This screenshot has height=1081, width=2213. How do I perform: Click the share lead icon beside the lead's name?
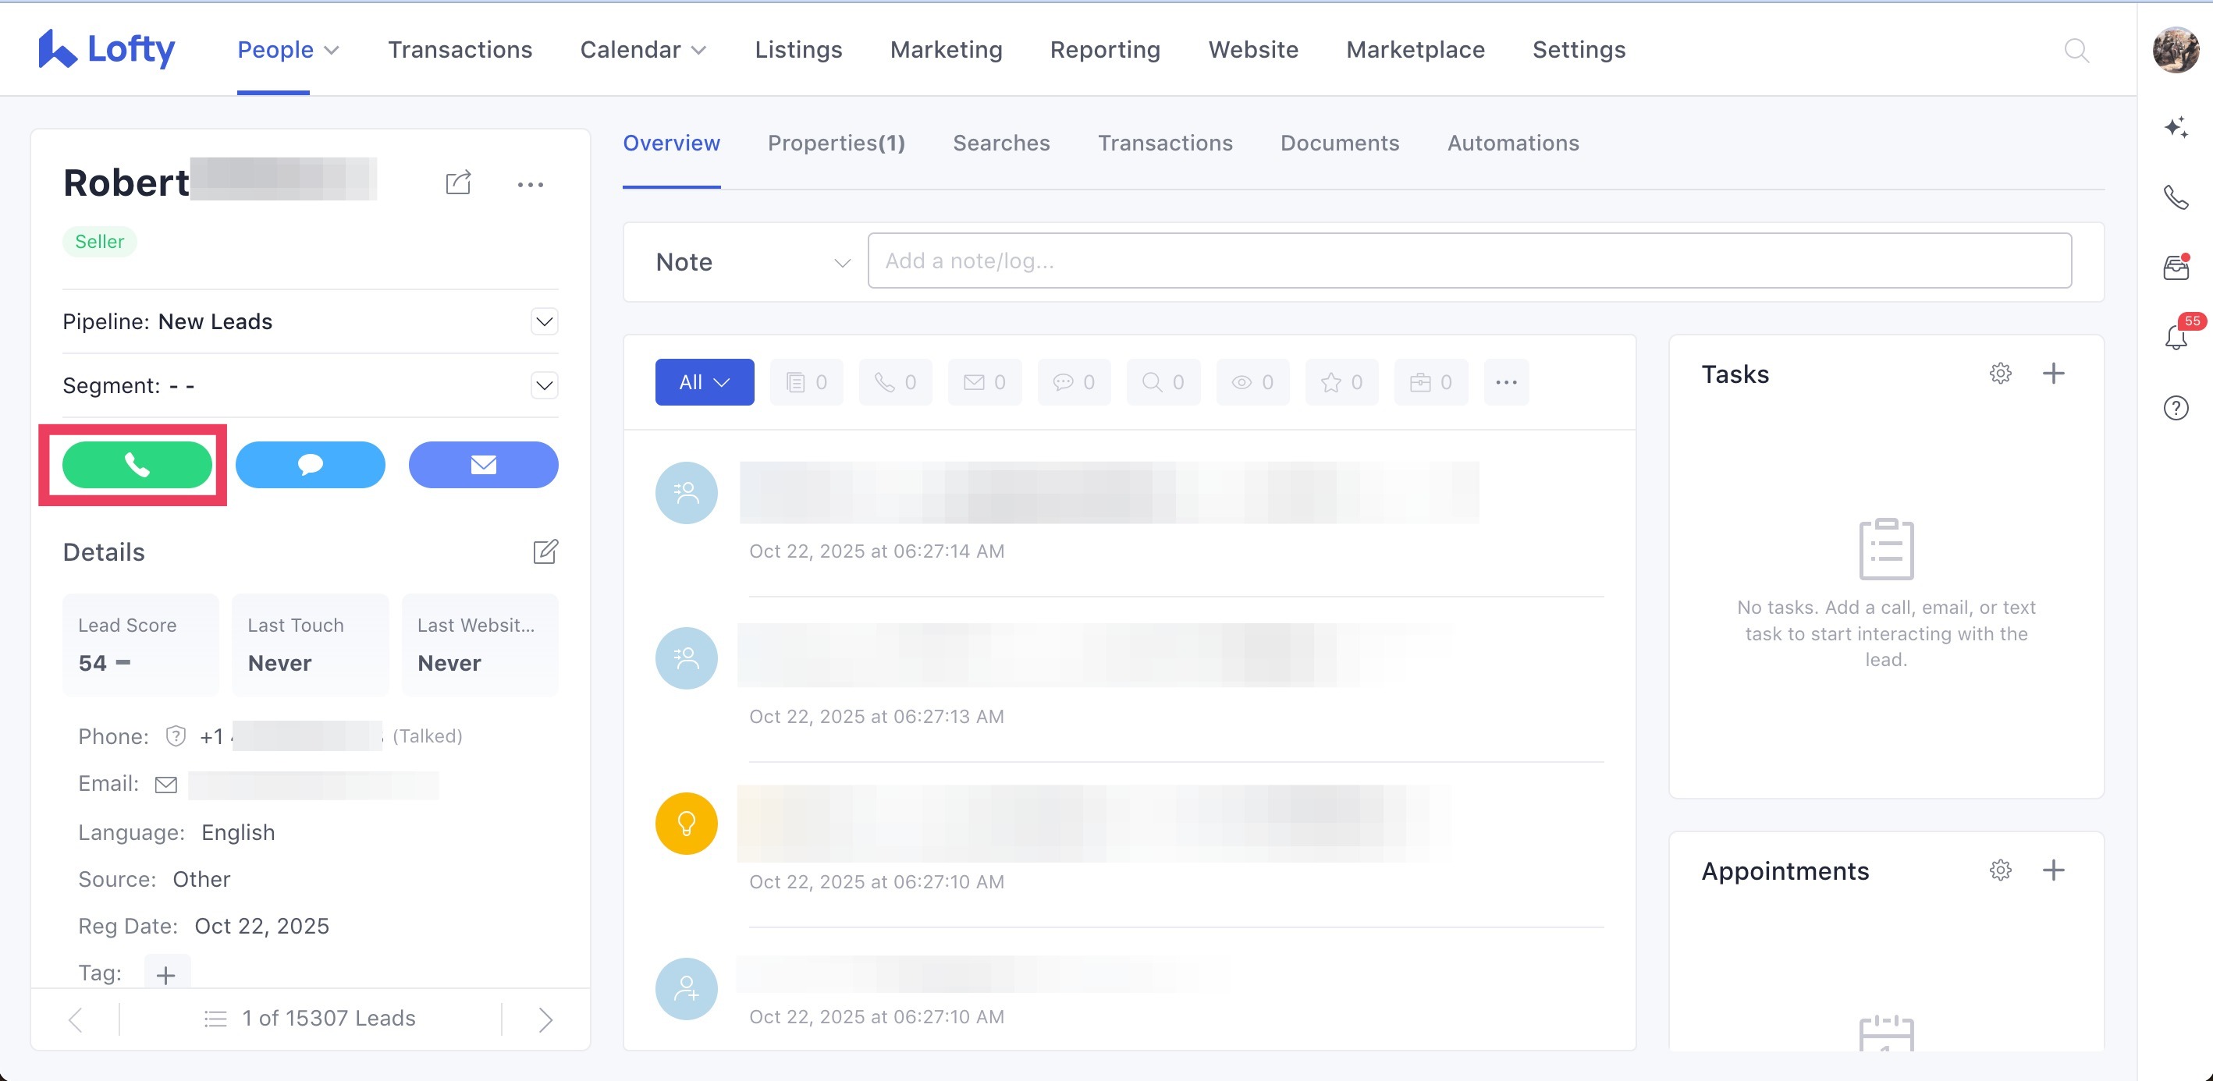coord(458,183)
